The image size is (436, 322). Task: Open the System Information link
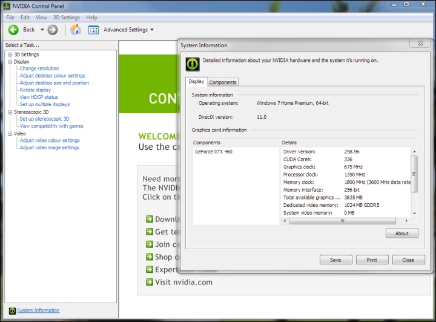point(38,310)
